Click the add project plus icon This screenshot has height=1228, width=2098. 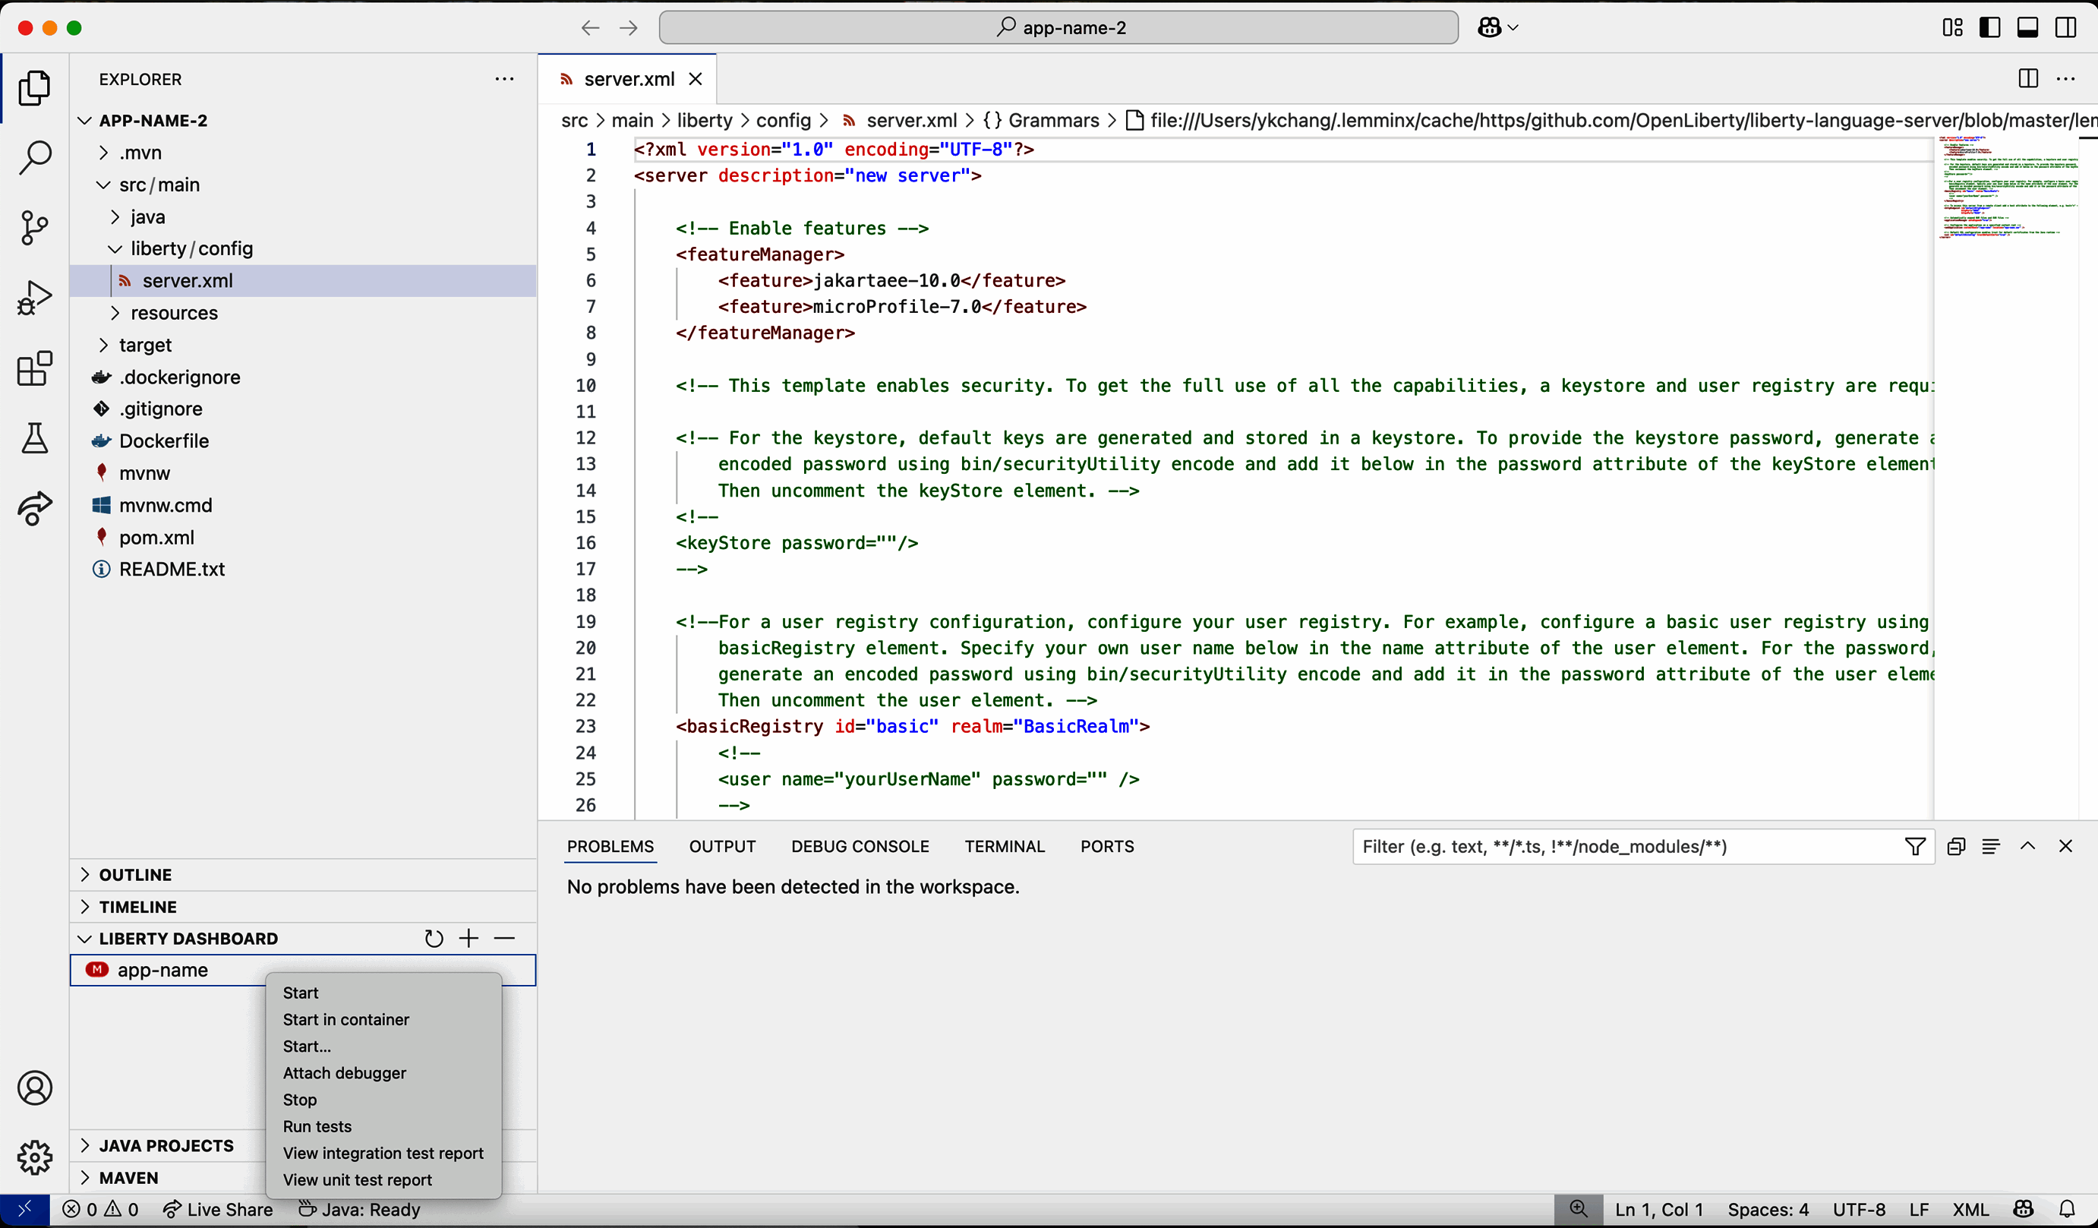[x=469, y=938]
